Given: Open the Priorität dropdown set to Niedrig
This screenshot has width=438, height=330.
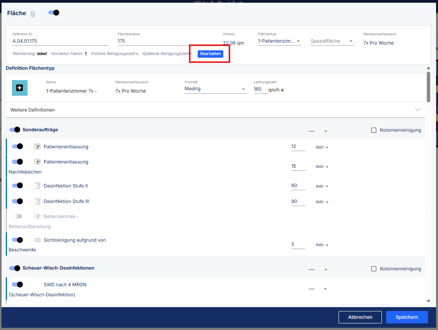Looking at the screenshot, I should pyautogui.click(x=215, y=89).
